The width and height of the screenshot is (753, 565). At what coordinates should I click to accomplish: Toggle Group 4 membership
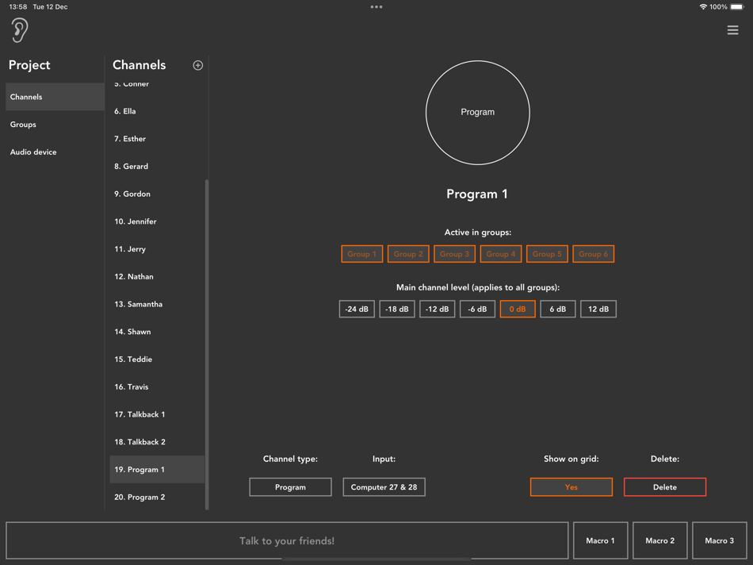click(501, 254)
